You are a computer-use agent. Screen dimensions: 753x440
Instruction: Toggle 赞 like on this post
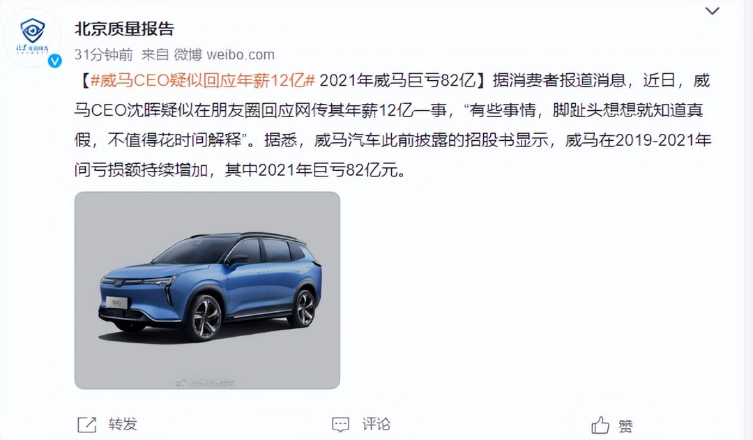pos(625,425)
